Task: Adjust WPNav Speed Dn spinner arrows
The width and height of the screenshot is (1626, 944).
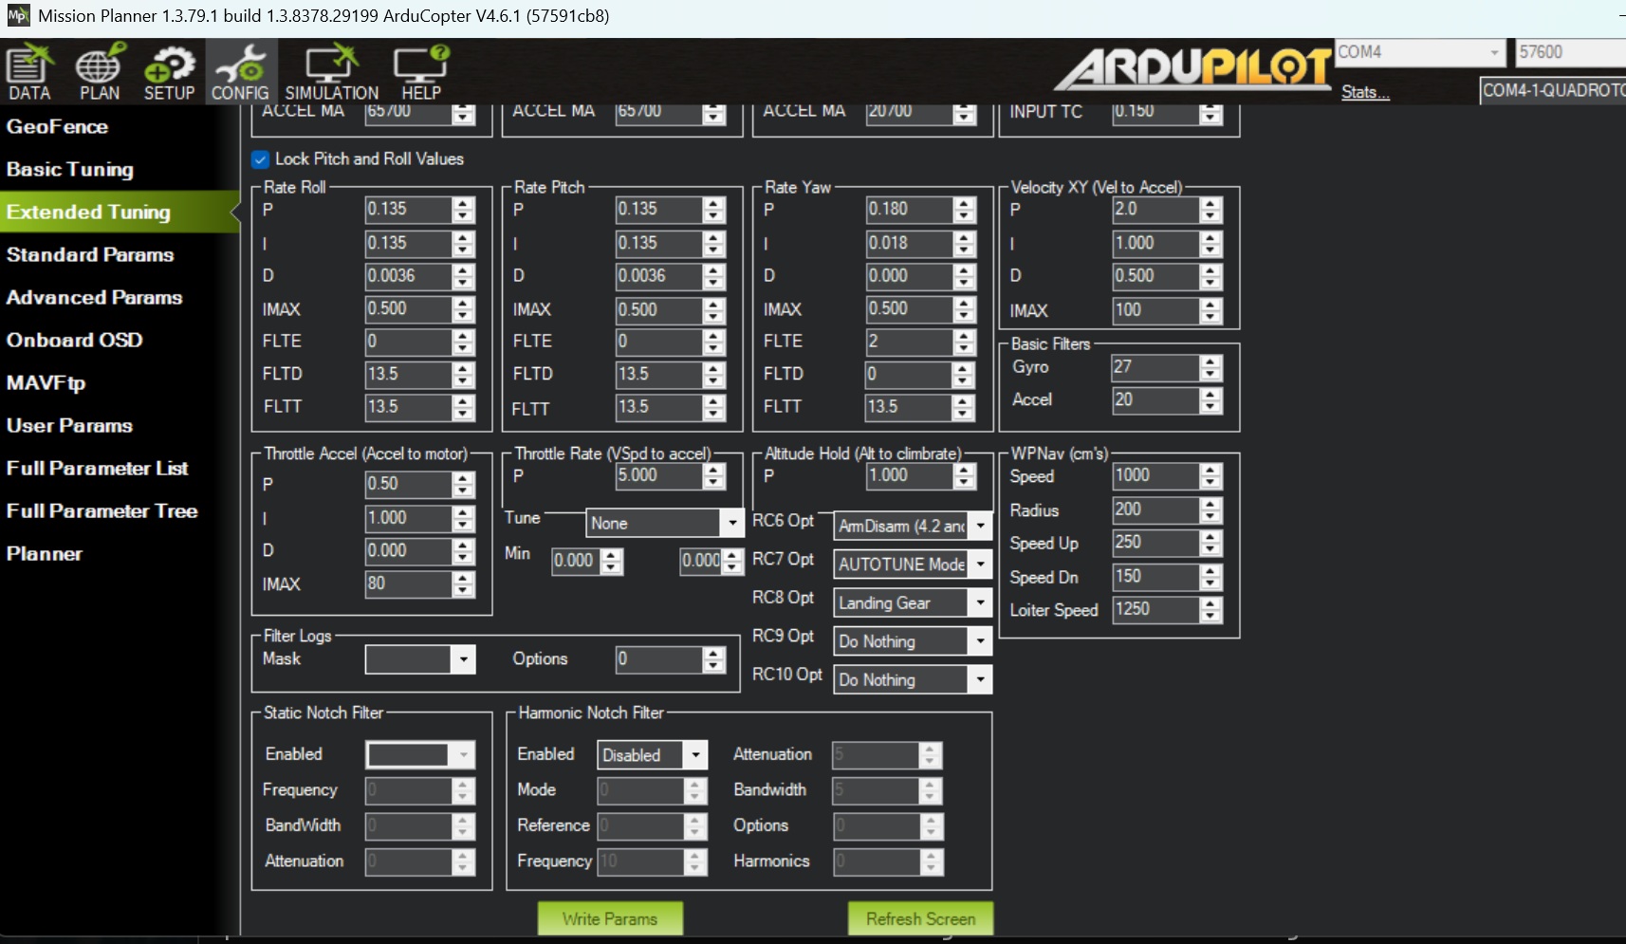Action: point(1210,577)
